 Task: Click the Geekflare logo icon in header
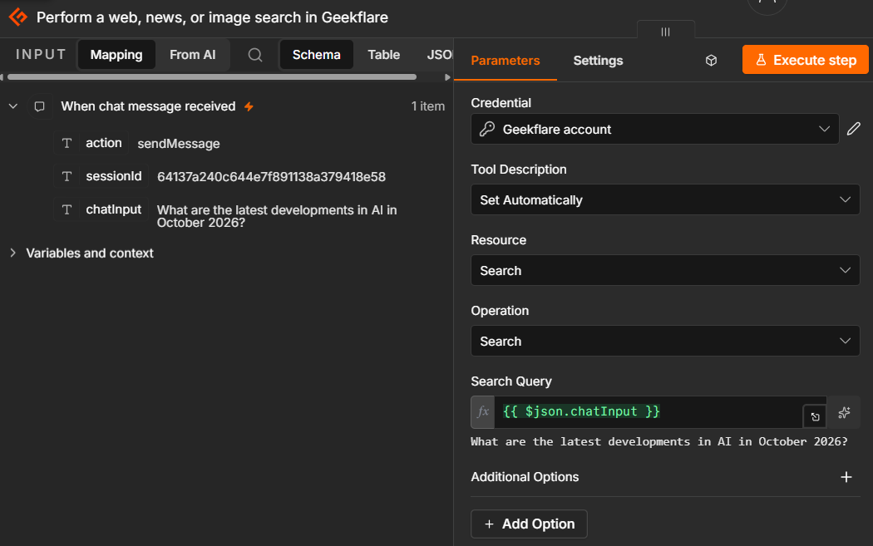click(x=17, y=17)
